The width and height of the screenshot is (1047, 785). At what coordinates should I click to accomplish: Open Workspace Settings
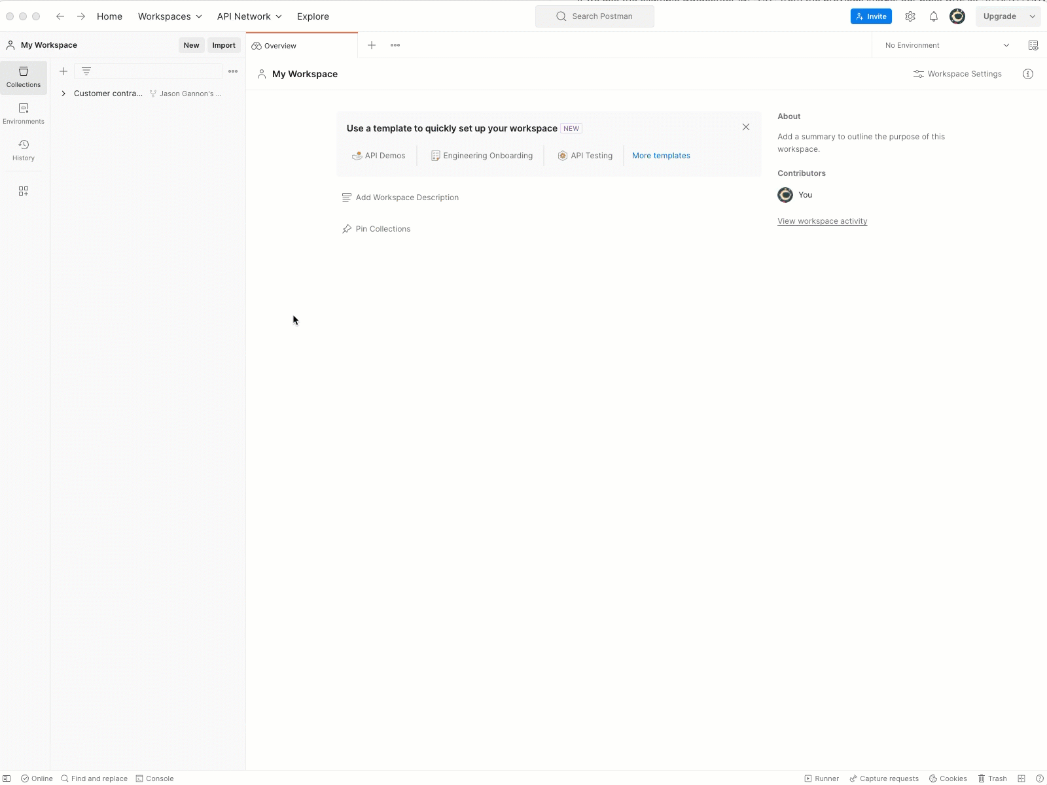(x=957, y=74)
